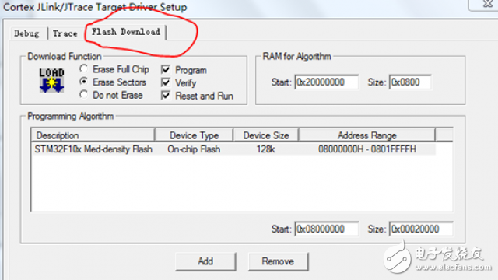Close the Target Driver Setup dialog
Image resolution: width=498 pixels, height=280 pixels.
(x=486, y=4)
